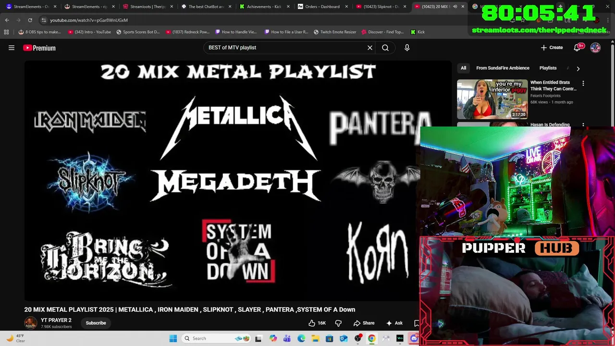Image resolution: width=615 pixels, height=346 pixels.
Task: Launch Task View from the taskbar
Action: 258,338
